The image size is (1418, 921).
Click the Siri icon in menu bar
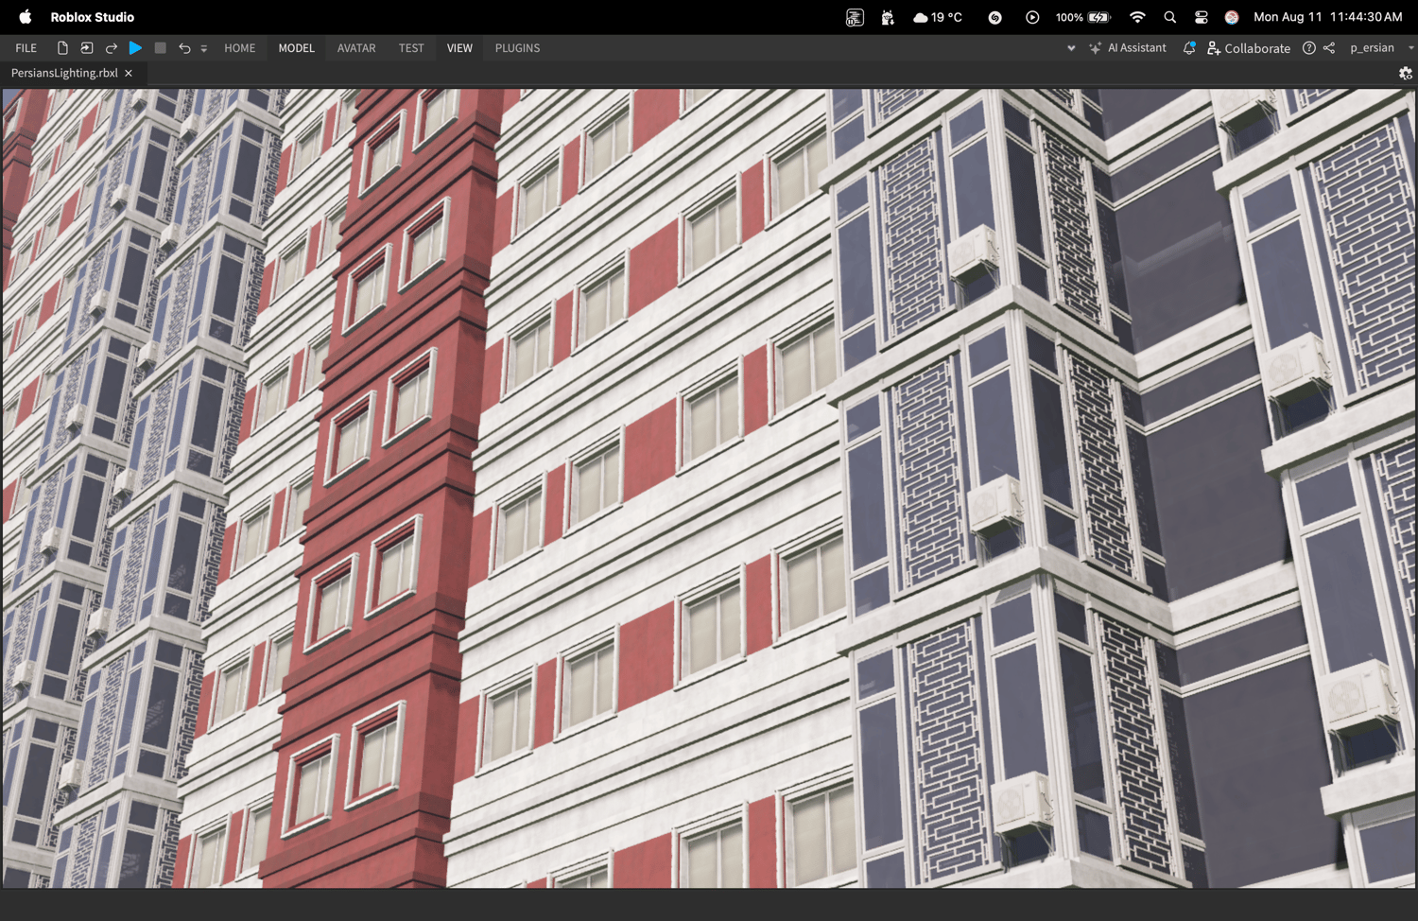(1232, 17)
